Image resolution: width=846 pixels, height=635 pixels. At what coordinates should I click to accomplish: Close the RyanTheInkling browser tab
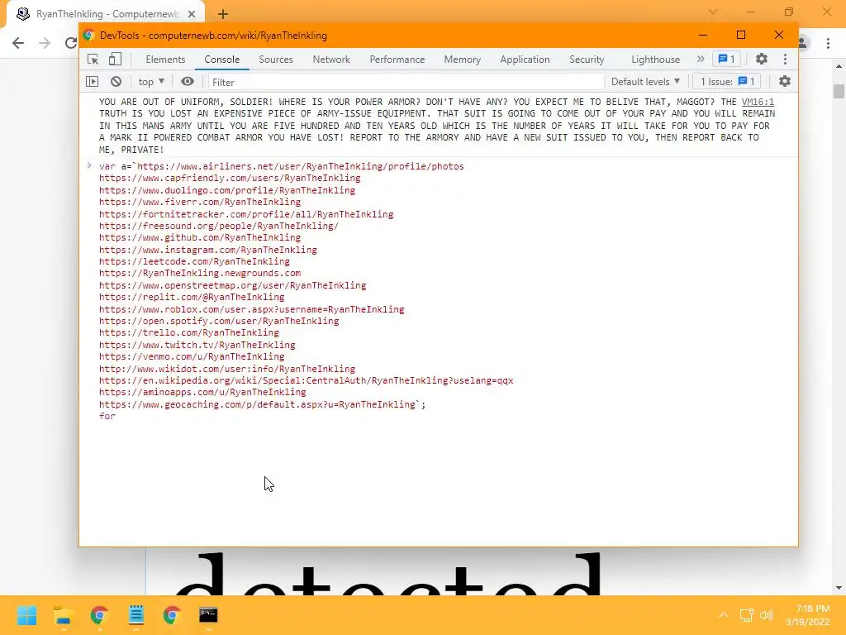tap(192, 14)
